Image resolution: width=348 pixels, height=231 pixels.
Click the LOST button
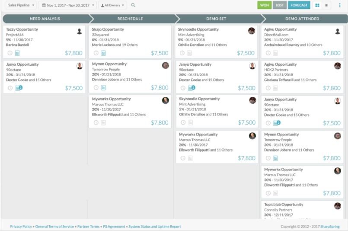coord(280,5)
